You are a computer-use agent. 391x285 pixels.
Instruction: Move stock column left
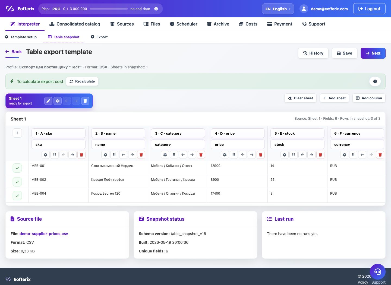302,155
